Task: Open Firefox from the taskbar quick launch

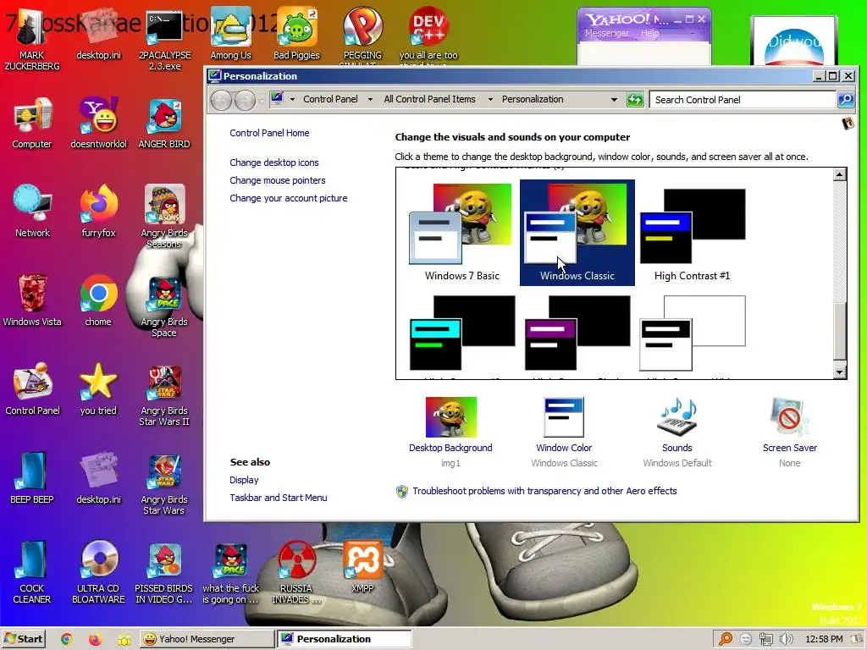Action: tap(95, 639)
